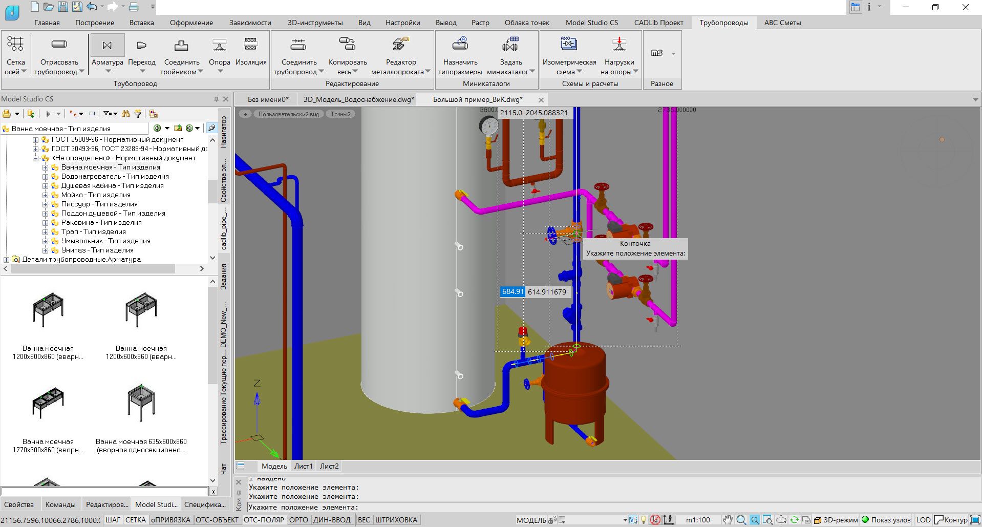The height and width of the screenshot is (527, 982).
Task: Open 3D_Модель_Водоснабжение.dwg document tab
Action: 358,99
